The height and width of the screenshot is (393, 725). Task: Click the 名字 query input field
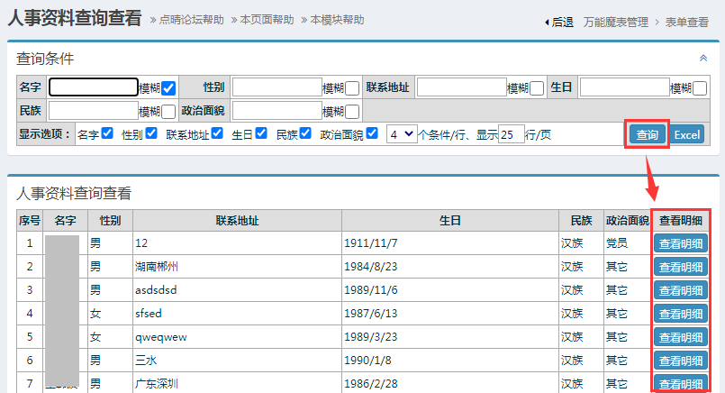point(93,87)
